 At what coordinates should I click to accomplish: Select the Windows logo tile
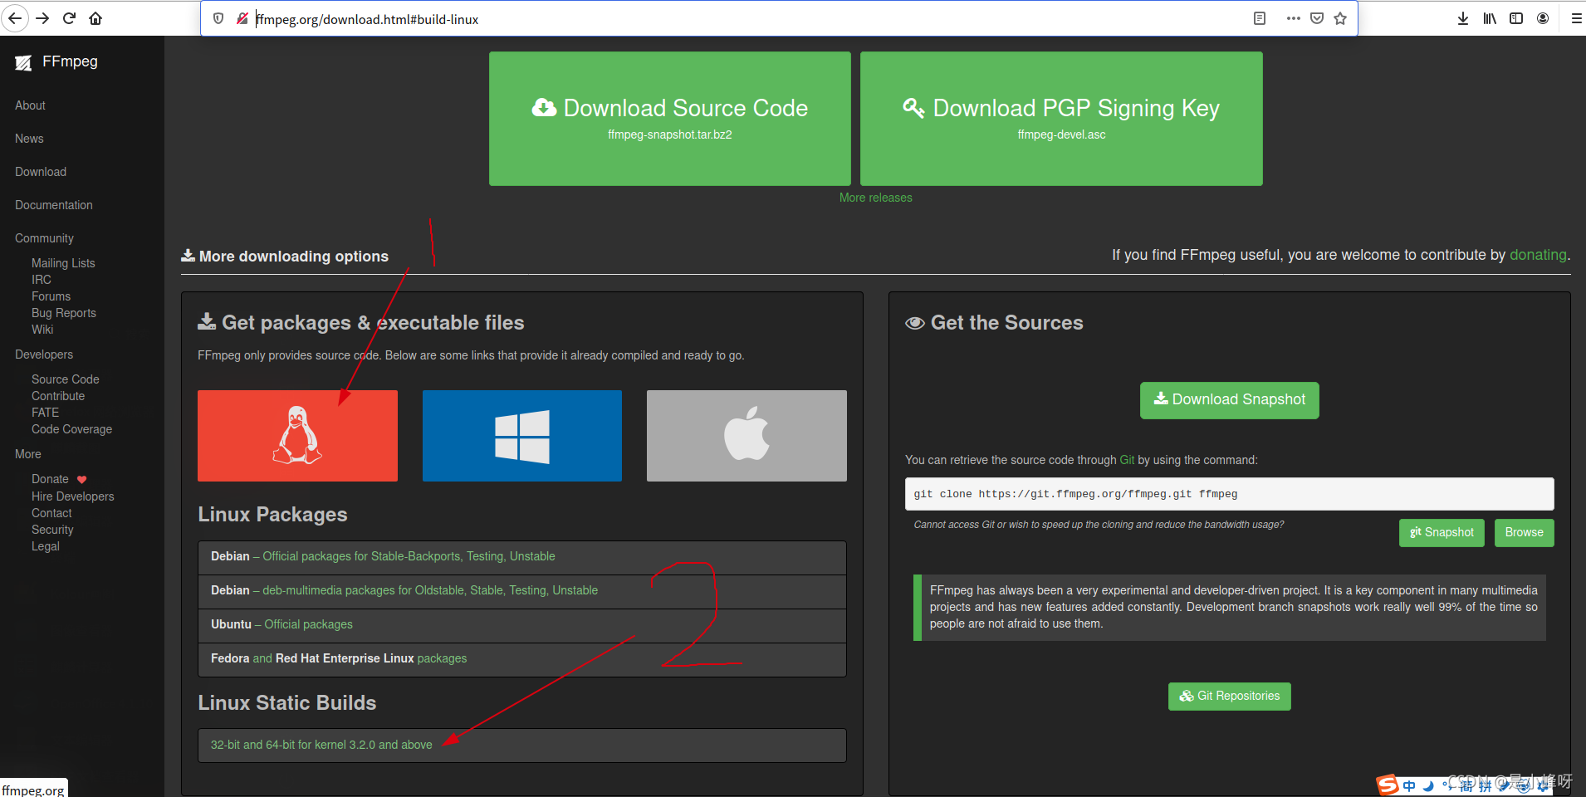(522, 436)
